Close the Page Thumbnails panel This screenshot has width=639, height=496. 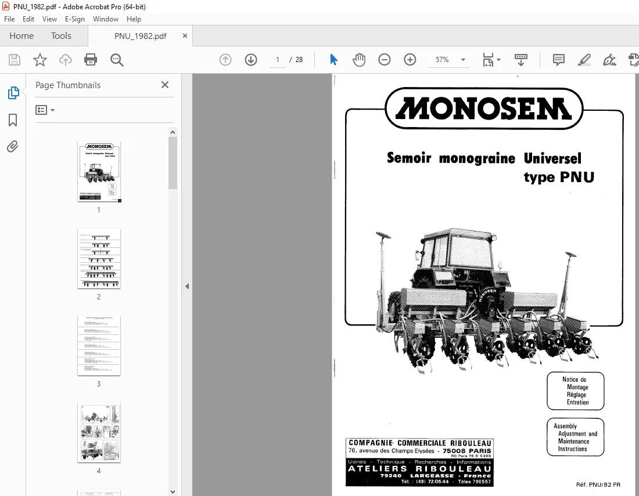pos(164,85)
